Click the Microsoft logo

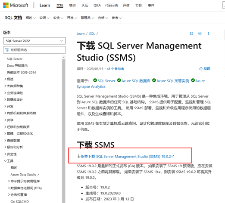(16, 5)
